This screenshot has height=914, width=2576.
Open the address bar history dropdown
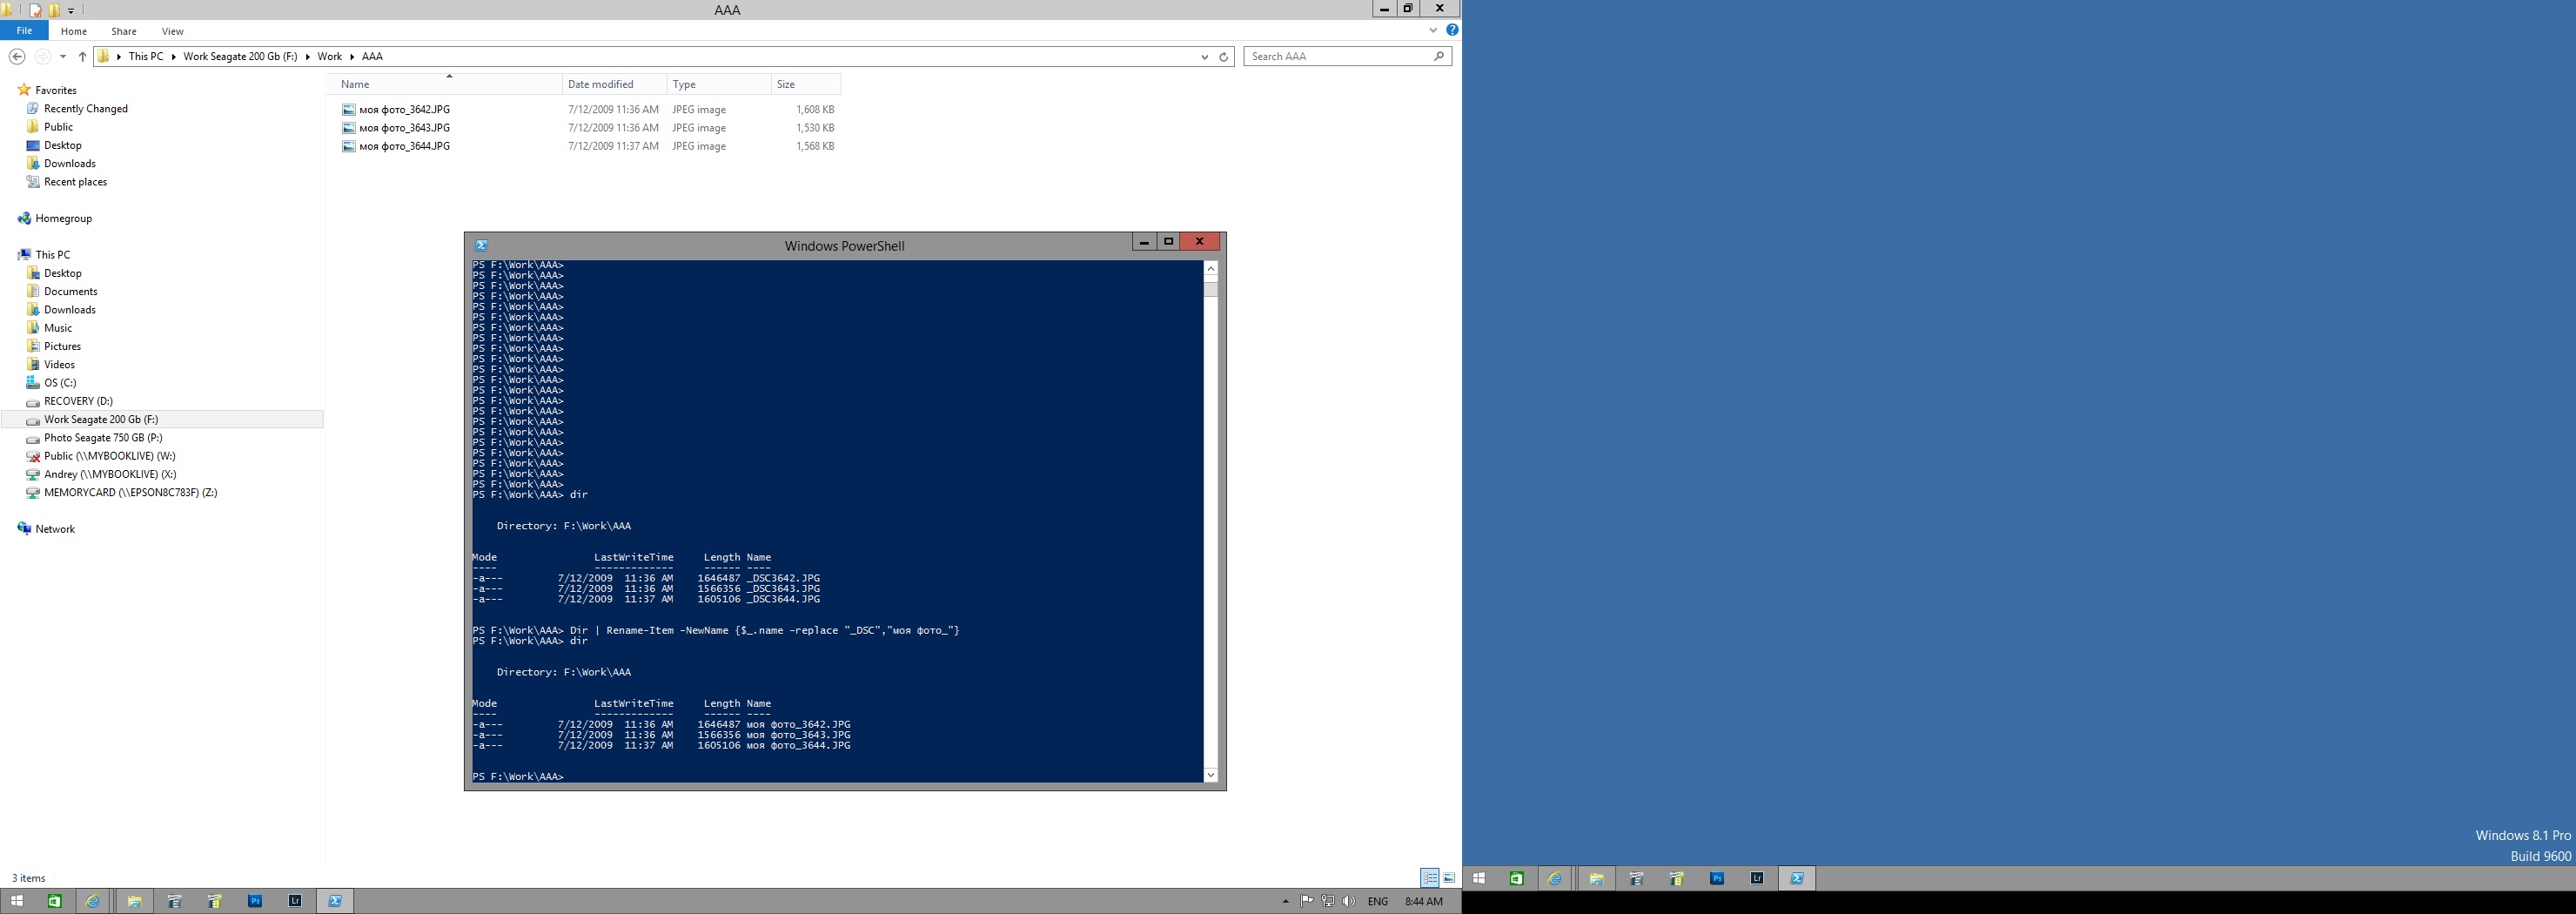tap(1204, 57)
